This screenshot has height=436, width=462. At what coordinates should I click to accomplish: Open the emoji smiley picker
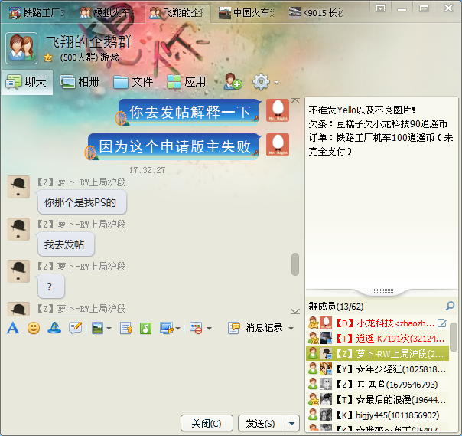pos(34,328)
